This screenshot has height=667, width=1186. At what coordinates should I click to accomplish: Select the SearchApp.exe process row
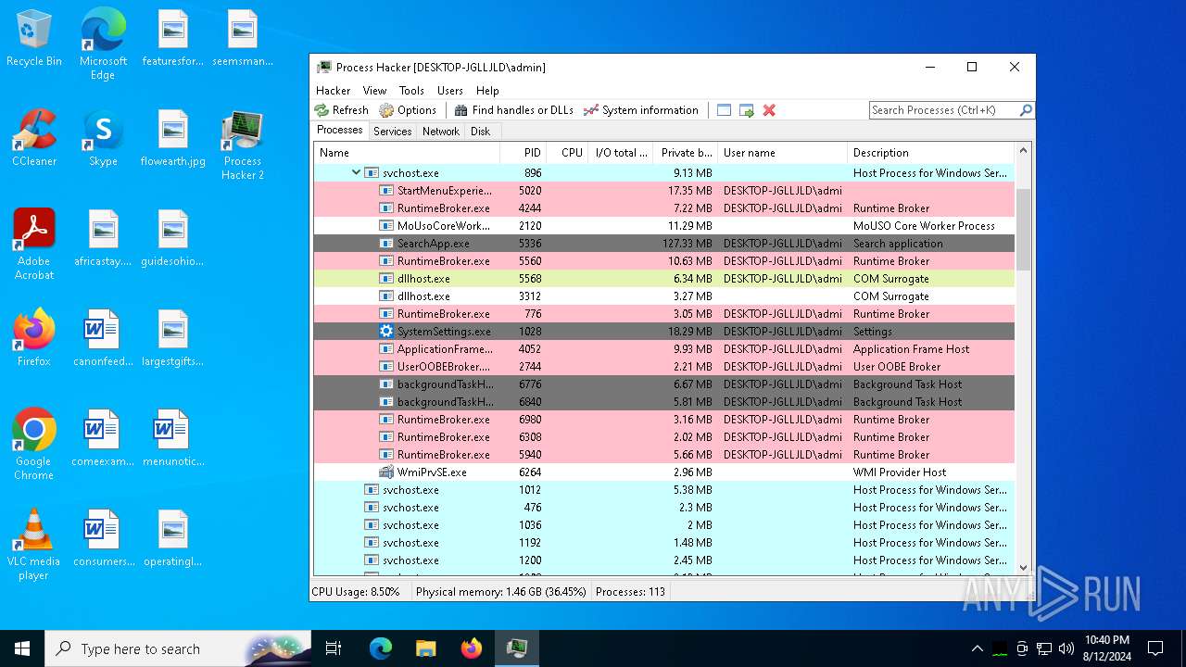point(664,244)
